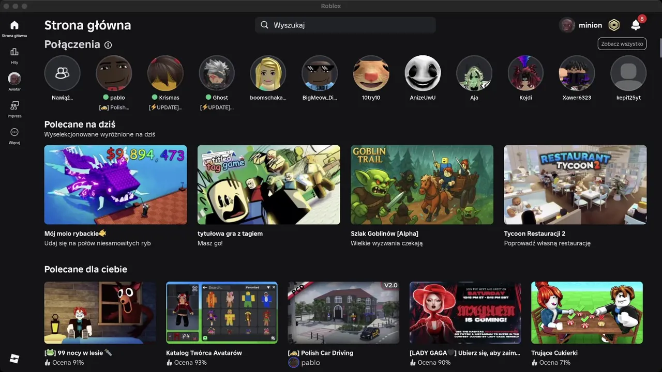Click pablo's small avatar under Polish Car Driving

click(x=294, y=363)
